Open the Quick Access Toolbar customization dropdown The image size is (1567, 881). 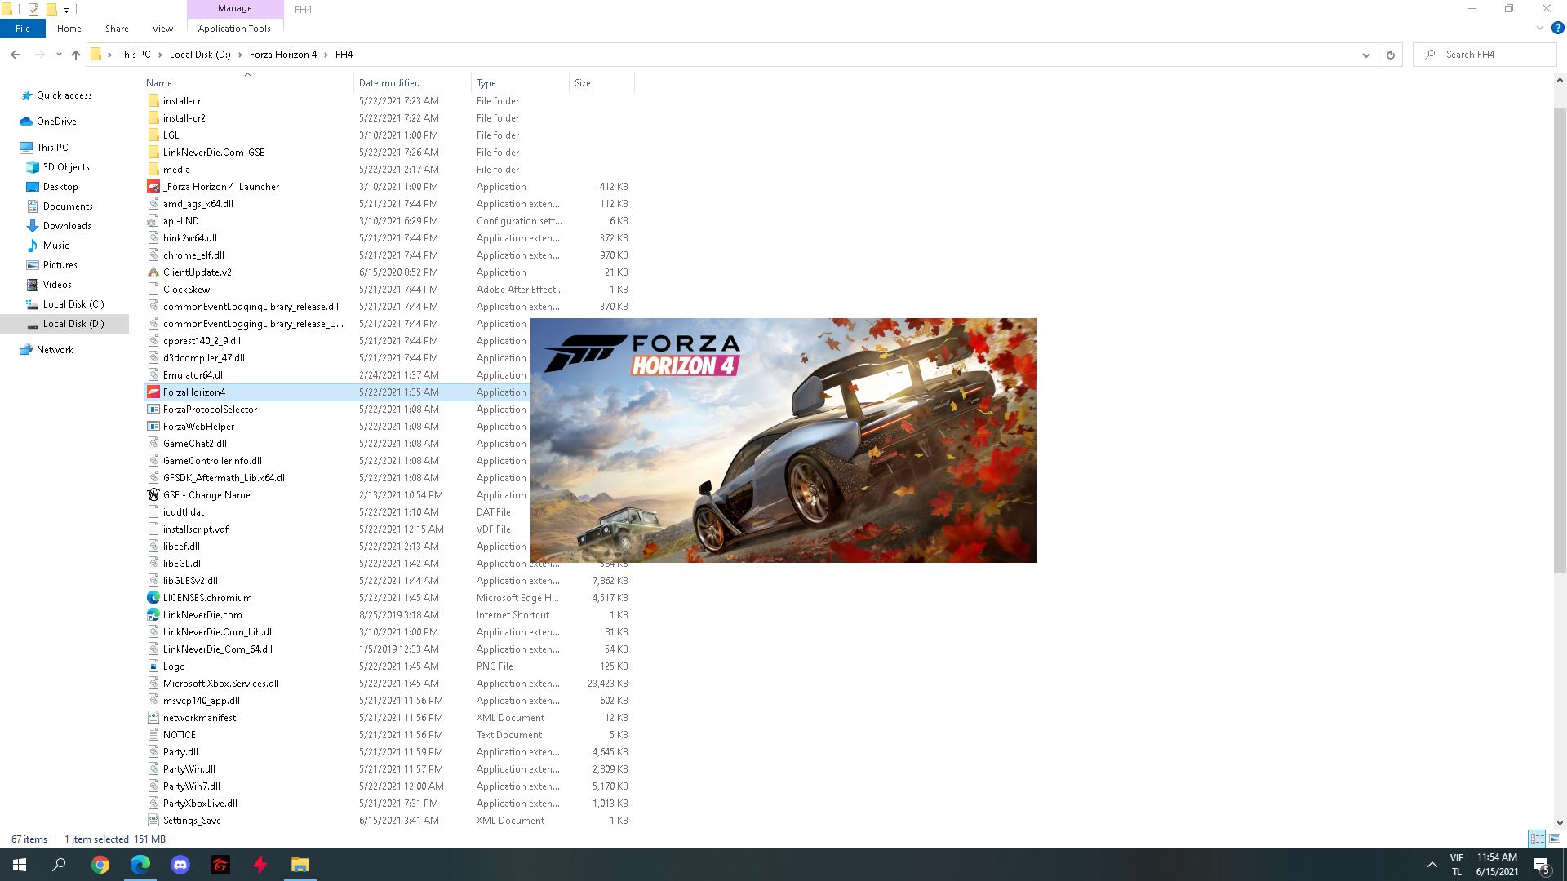pyautogui.click(x=65, y=9)
